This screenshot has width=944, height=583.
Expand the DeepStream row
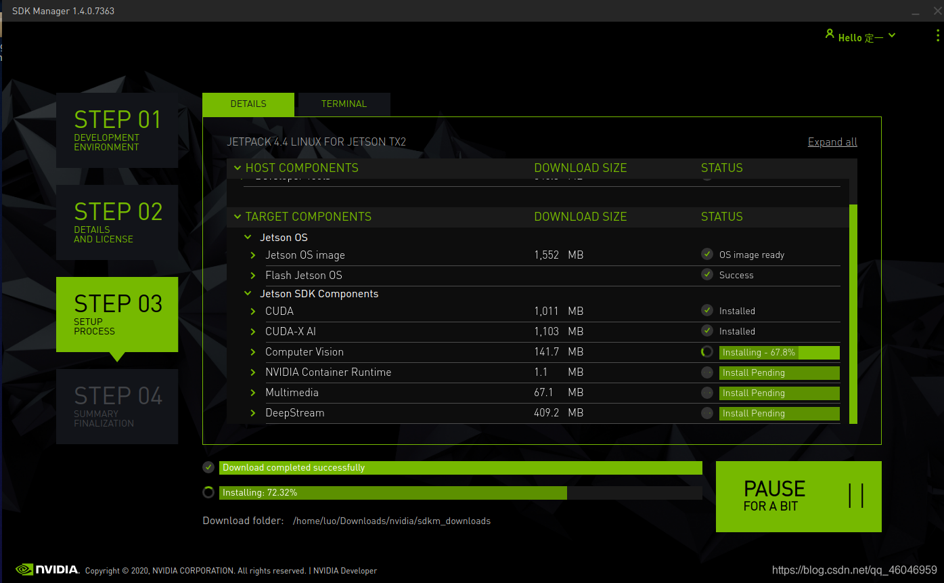tap(253, 413)
